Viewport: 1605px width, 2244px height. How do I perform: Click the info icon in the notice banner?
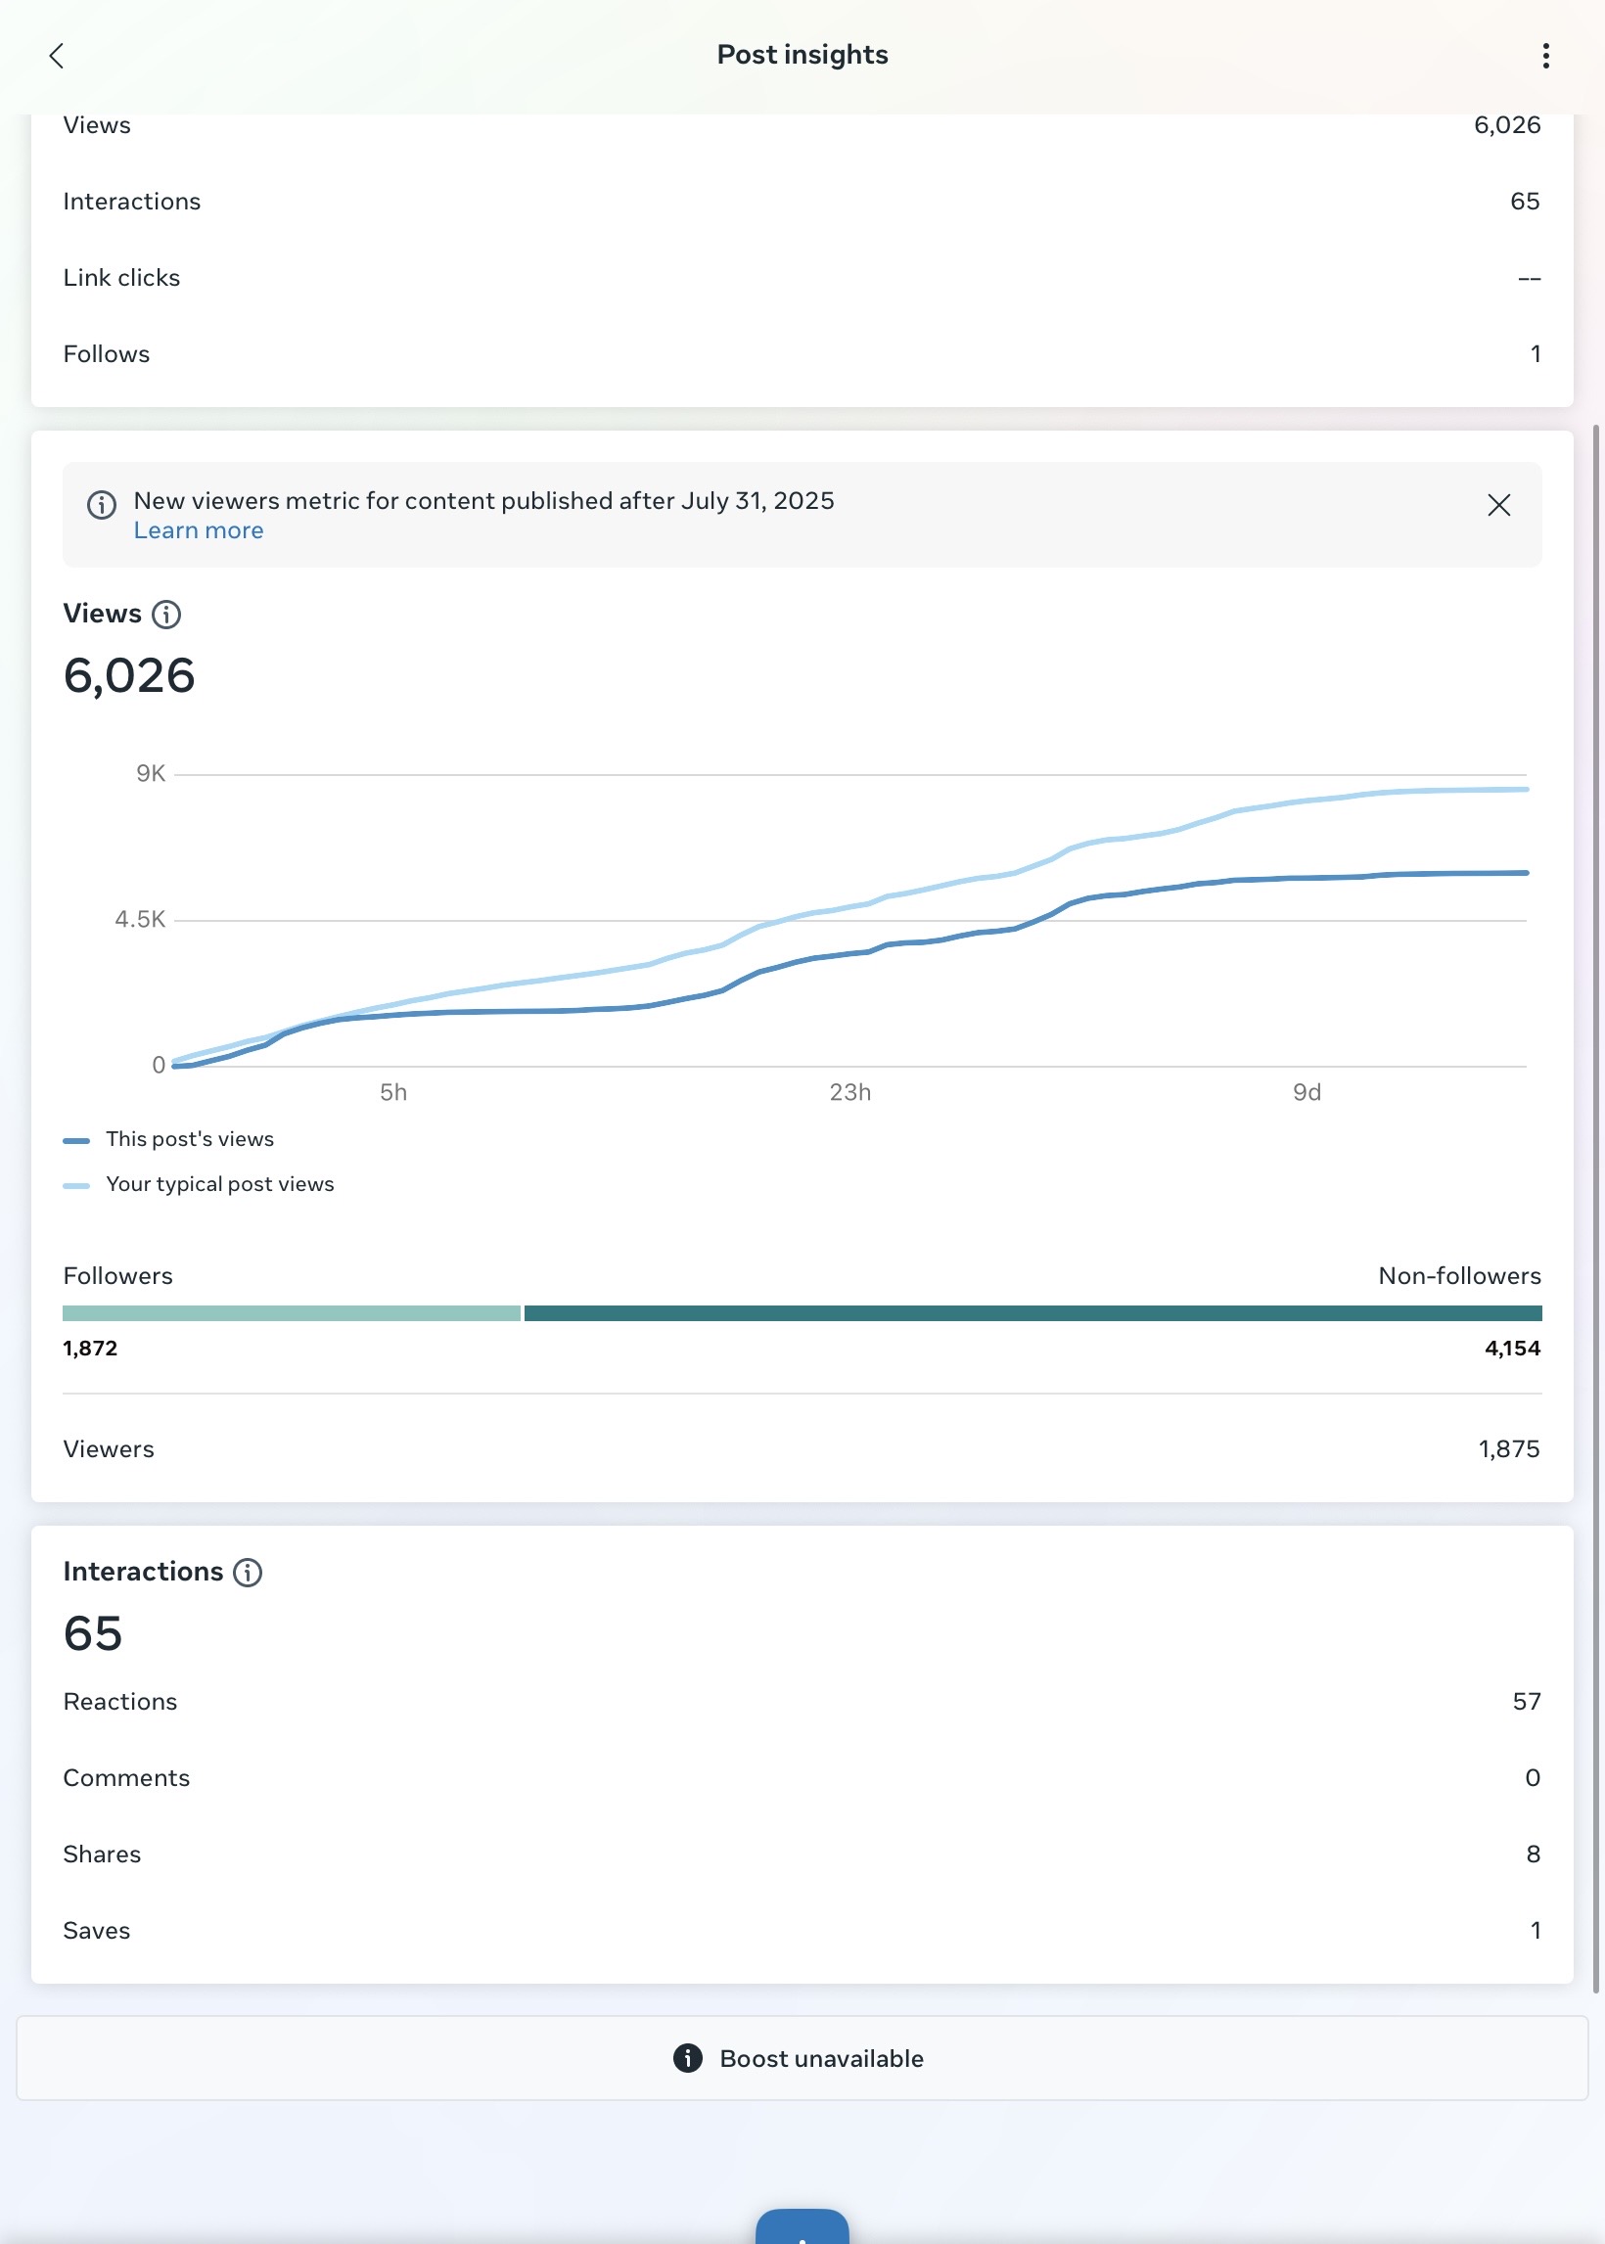(x=102, y=505)
